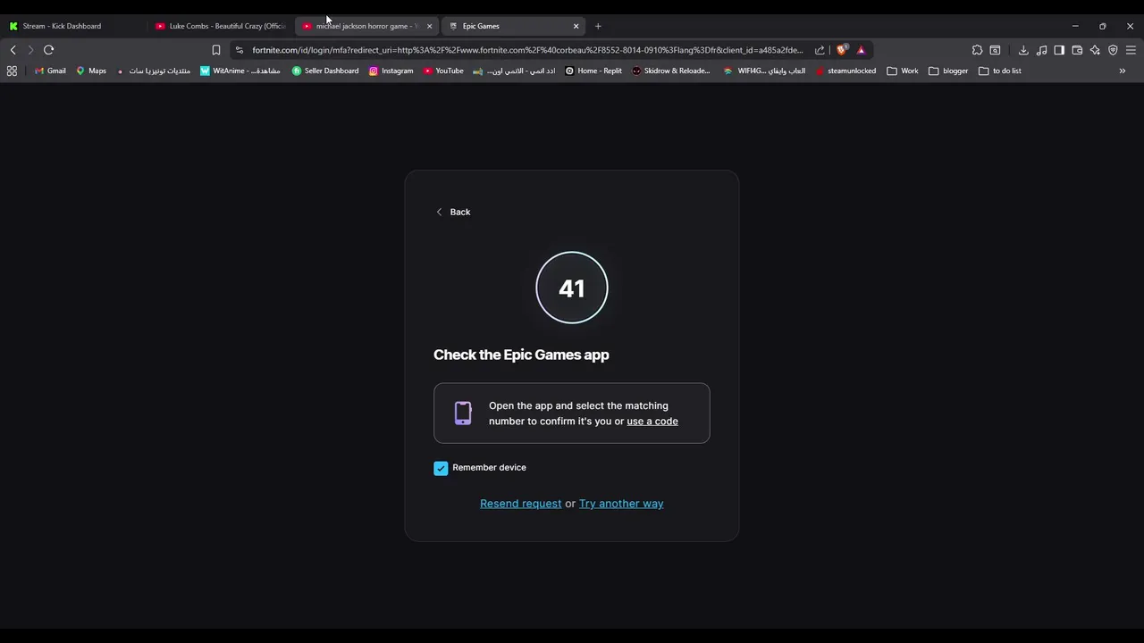1144x643 pixels.
Task: Open the Maps bookmark
Action: tap(91, 71)
